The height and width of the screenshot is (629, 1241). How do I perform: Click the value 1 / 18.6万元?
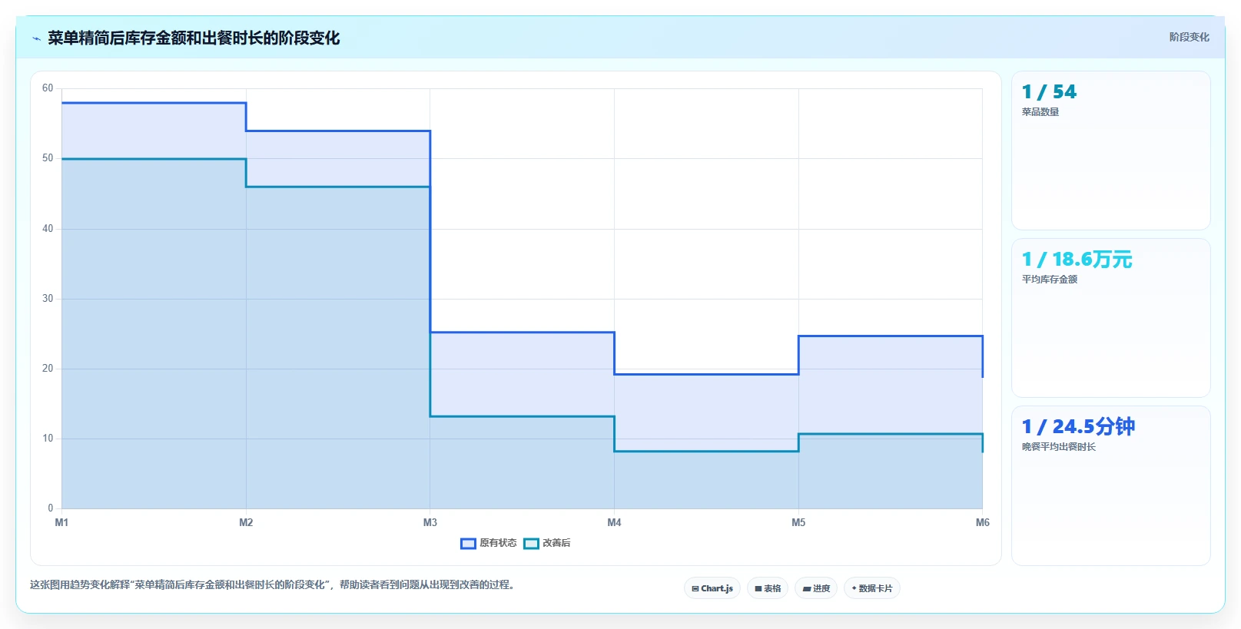click(1077, 260)
